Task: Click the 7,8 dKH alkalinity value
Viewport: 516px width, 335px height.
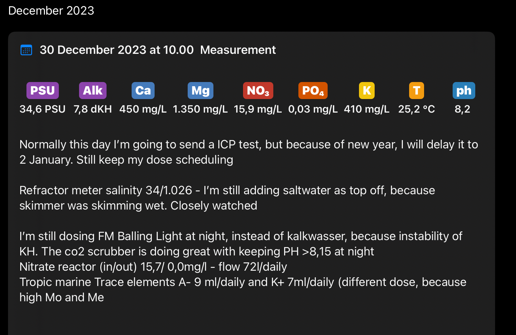Action: pos(93,109)
